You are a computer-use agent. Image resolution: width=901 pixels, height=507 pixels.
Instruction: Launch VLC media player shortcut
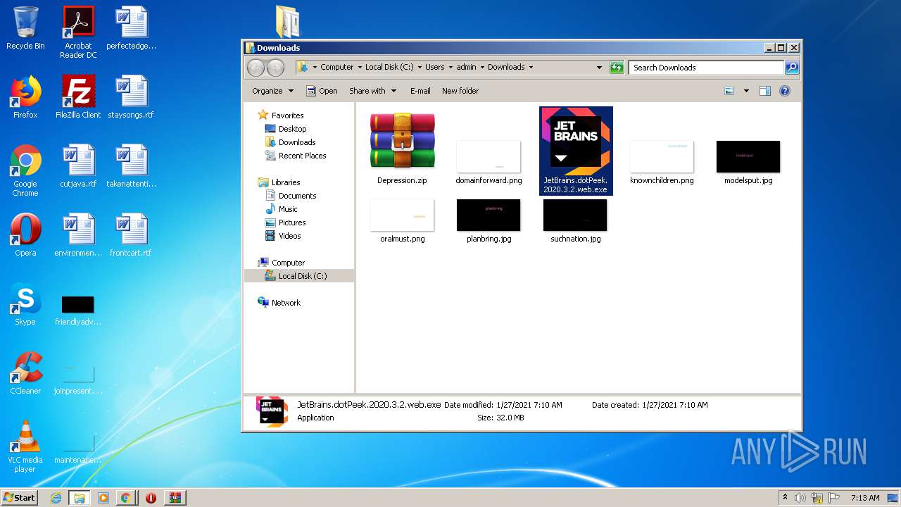click(x=25, y=446)
